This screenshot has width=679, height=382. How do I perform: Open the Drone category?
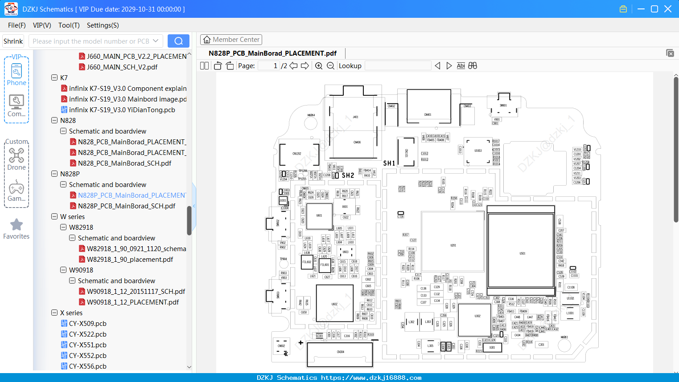coord(16,159)
